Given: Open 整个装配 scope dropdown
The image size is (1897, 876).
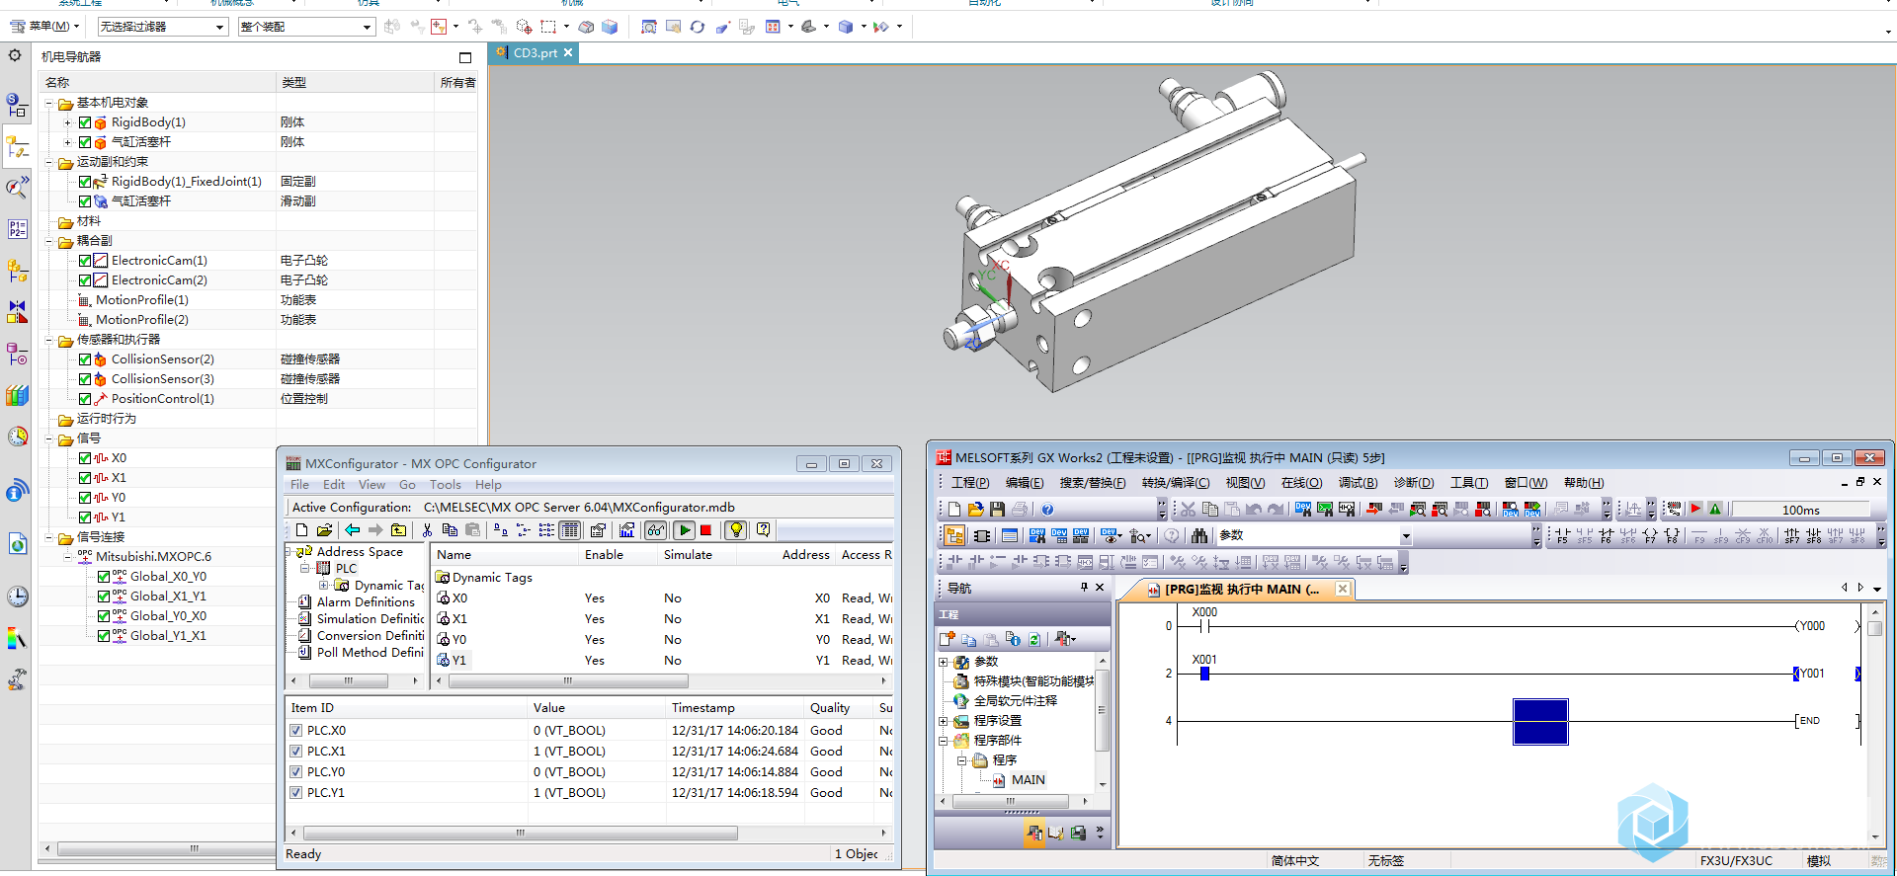Looking at the screenshot, I should (x=305, y=27).
